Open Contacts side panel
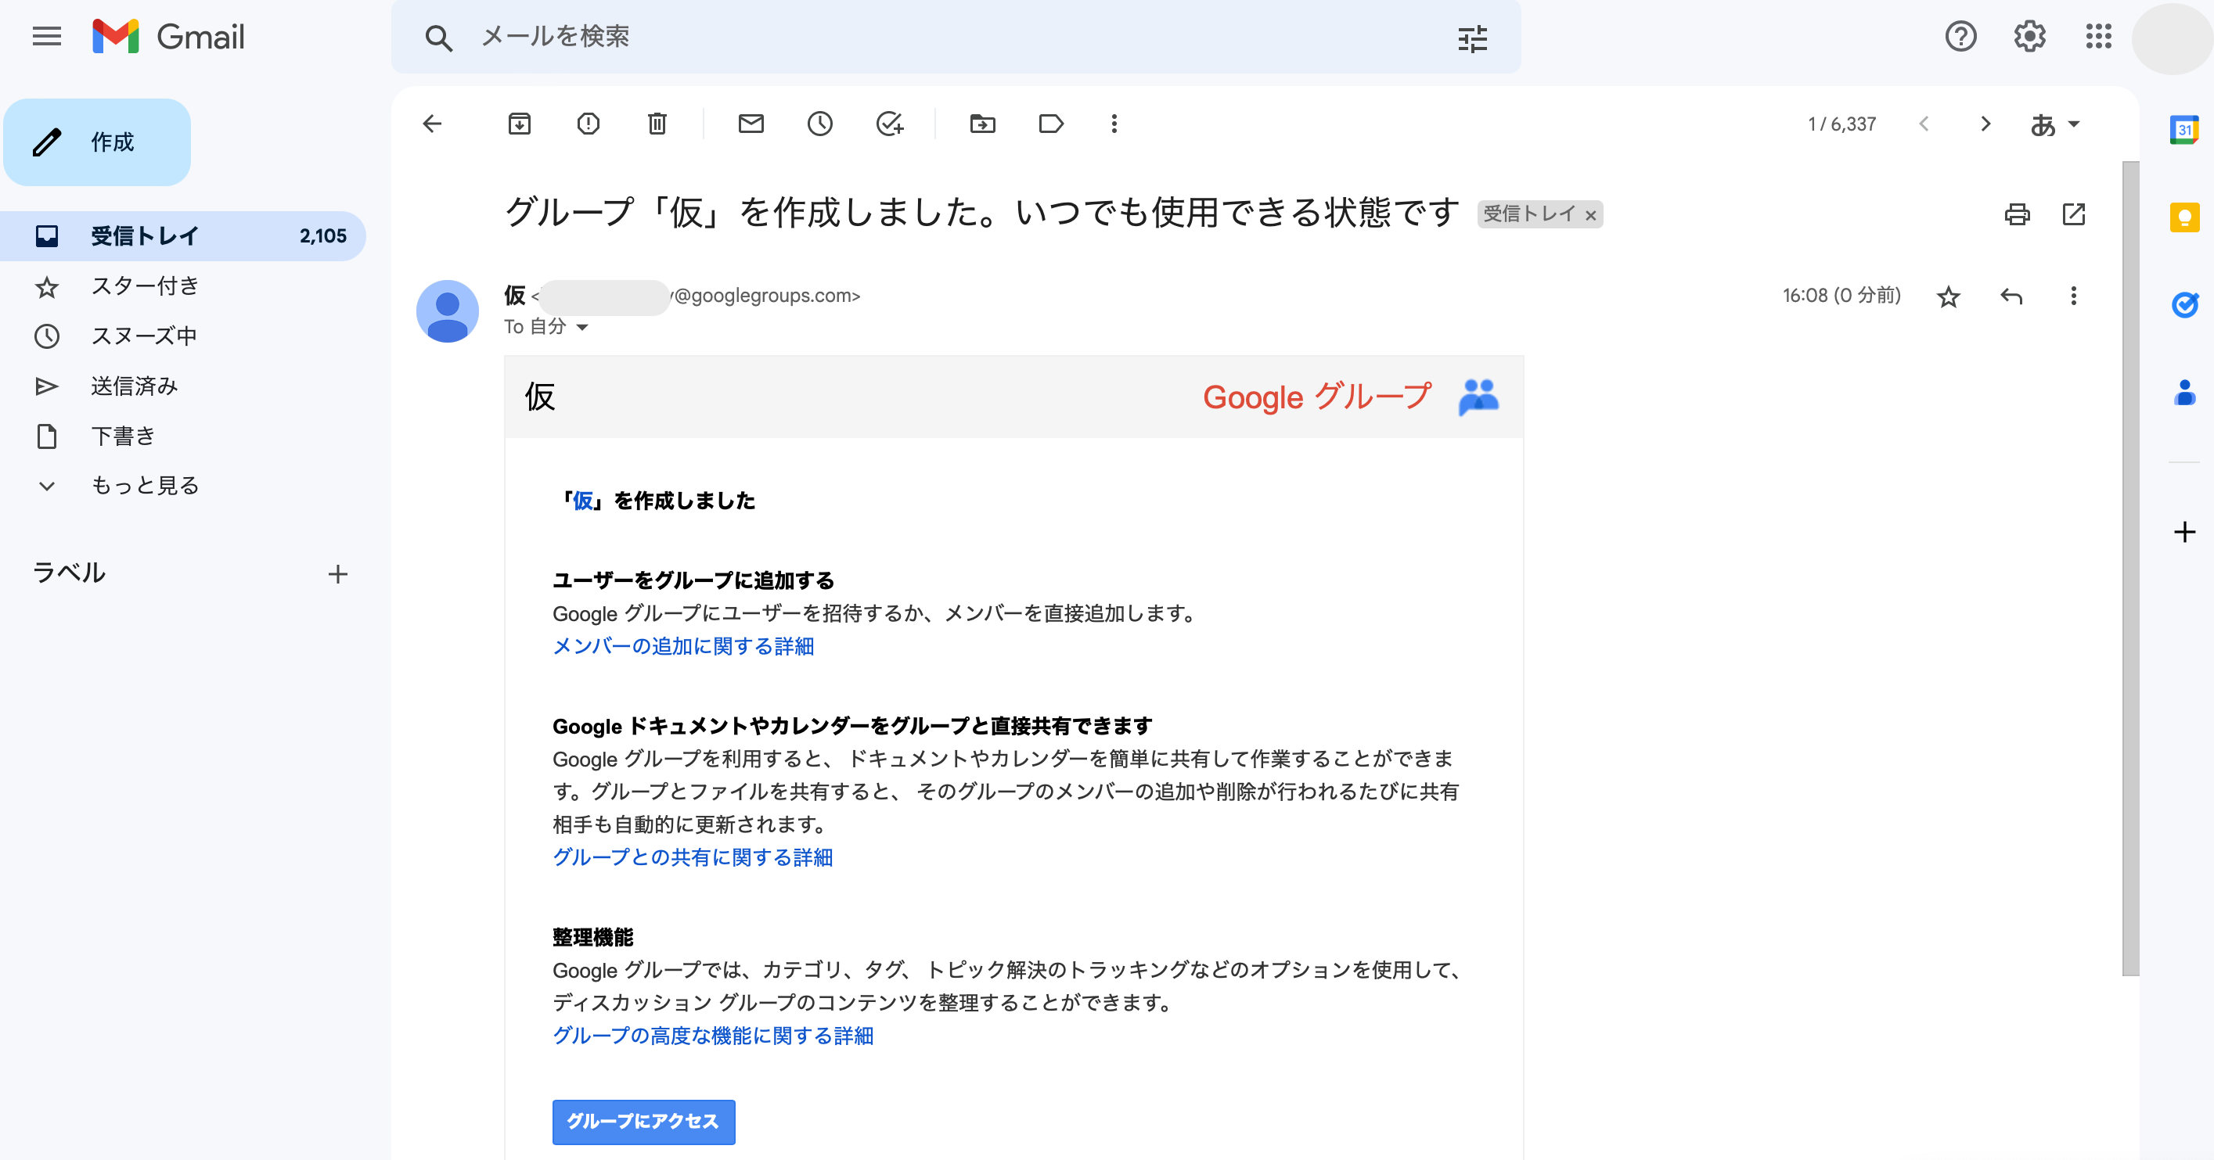The image size is (2214, 1160). 2184,392
